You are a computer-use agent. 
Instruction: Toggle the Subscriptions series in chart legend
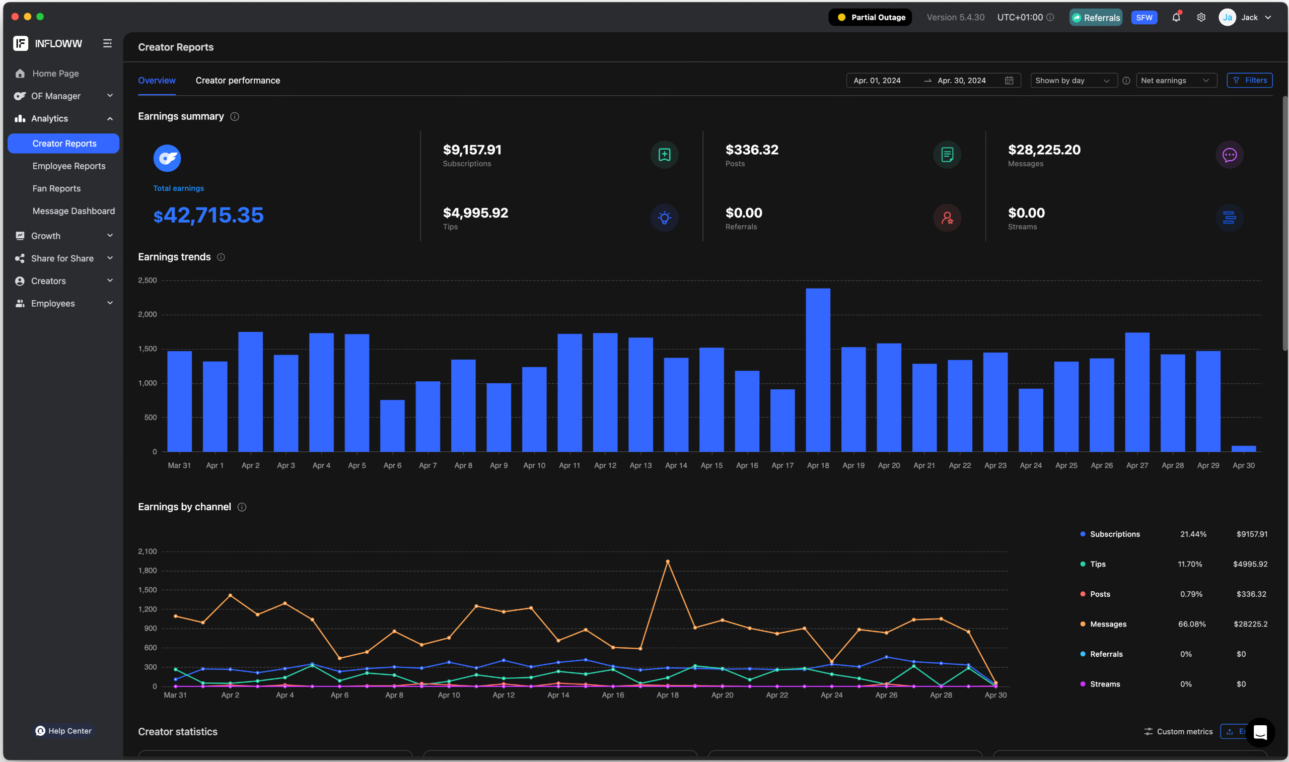click(x=1114, y=534)
